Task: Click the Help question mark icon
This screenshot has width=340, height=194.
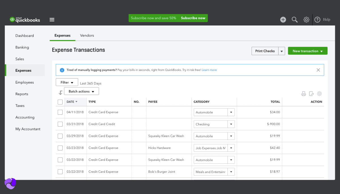Action: (x=317, y=20)
